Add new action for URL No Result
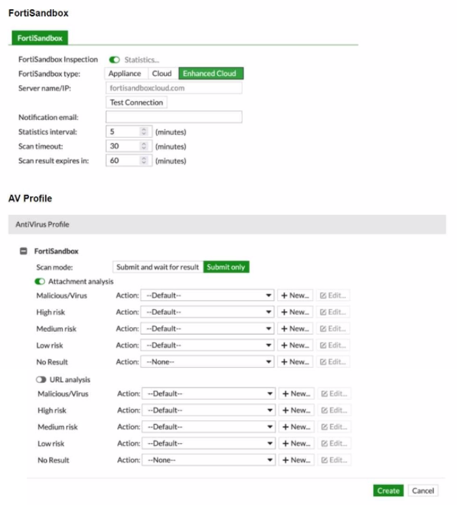Screen dimensions: 457x506 coord(297,460)
